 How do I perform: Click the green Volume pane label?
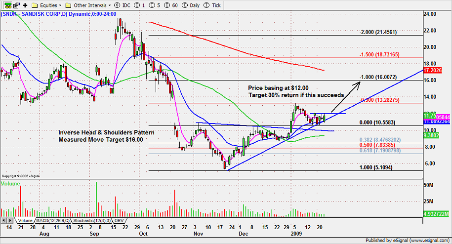(11, 184)
